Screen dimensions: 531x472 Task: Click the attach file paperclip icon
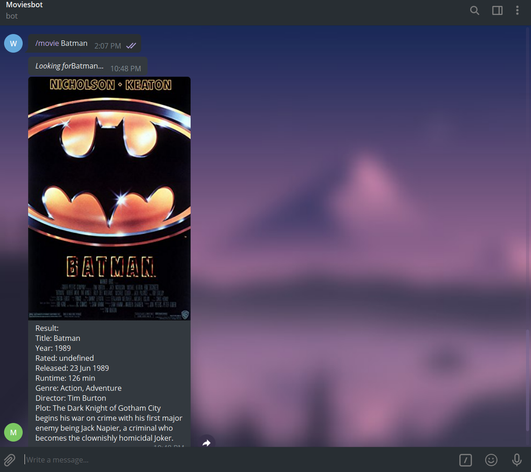click(x=10, y=460)
